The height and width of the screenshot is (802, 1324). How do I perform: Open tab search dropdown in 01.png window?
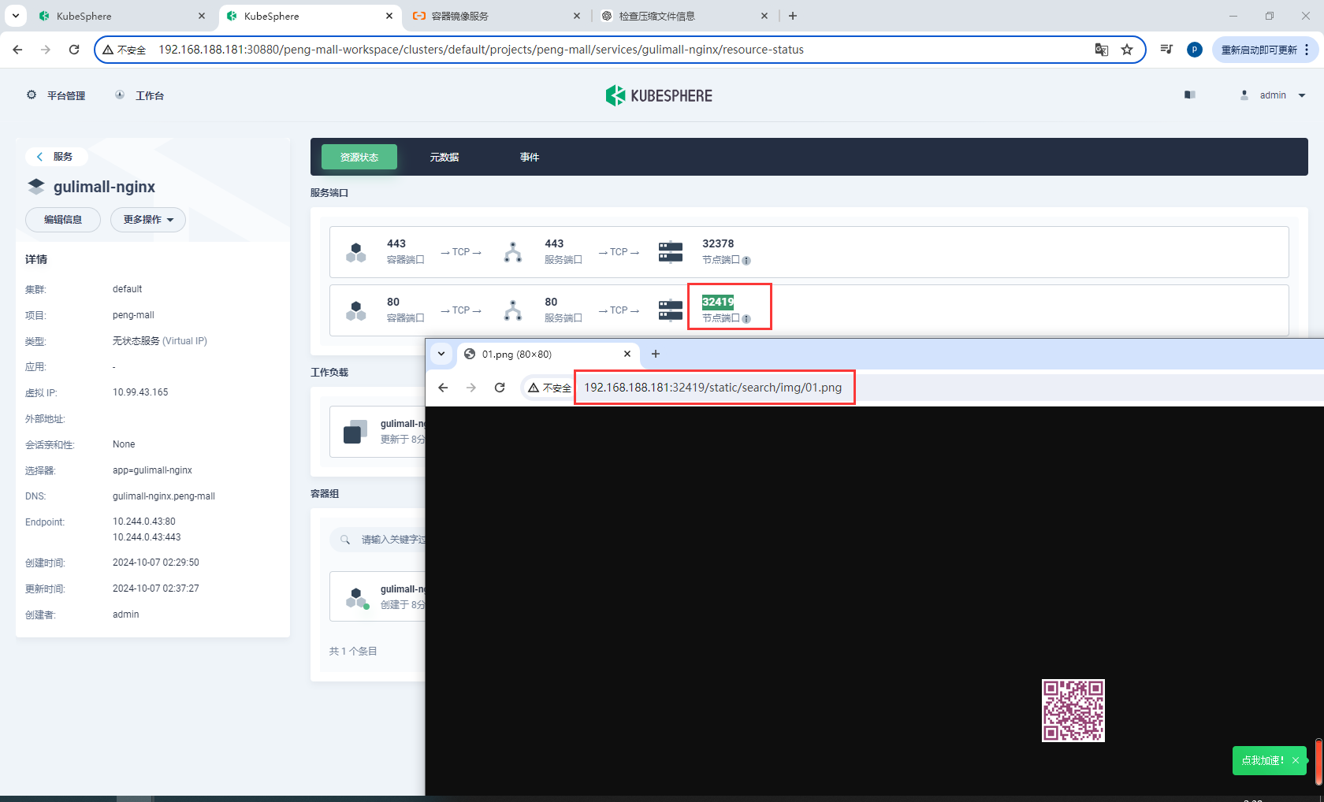point(441,354)
